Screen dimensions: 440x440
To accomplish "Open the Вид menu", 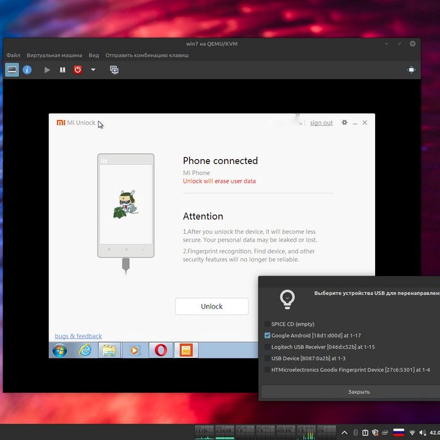I will tap(94, 55).
